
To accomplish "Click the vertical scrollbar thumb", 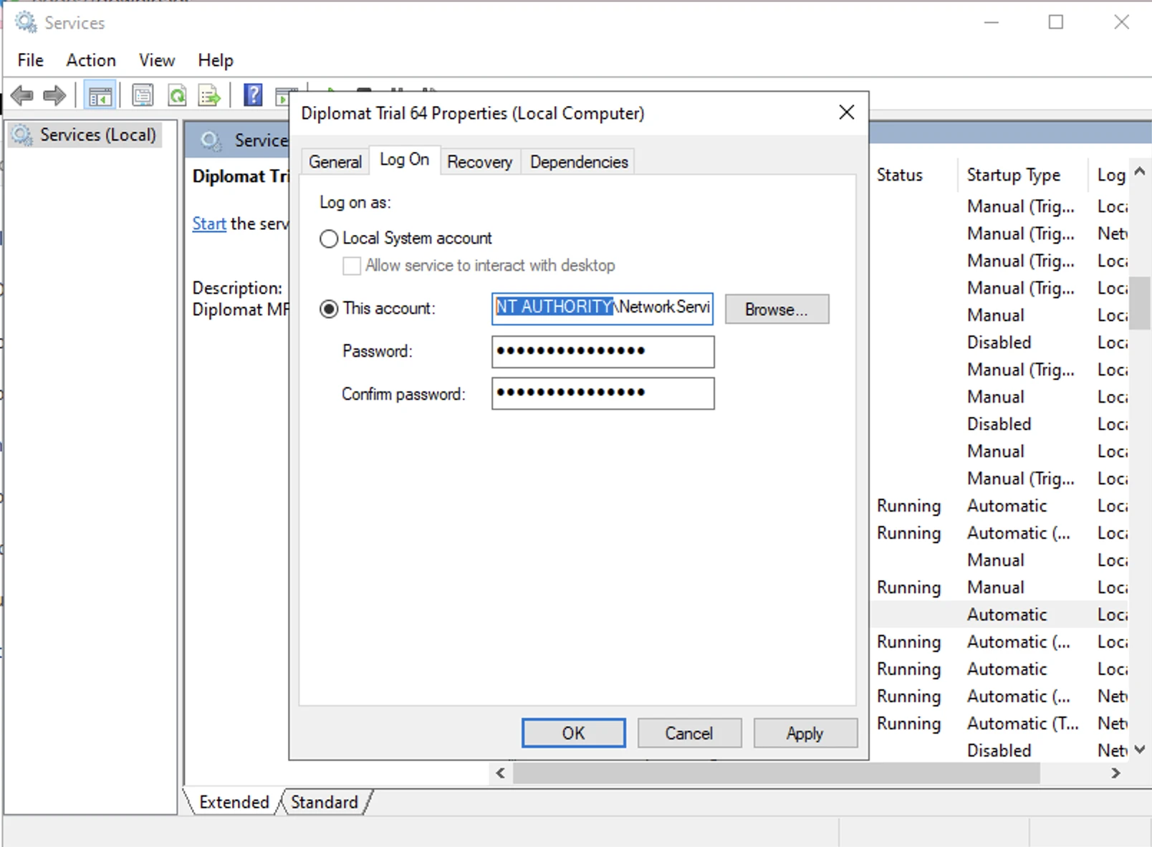I will 1140,302.
